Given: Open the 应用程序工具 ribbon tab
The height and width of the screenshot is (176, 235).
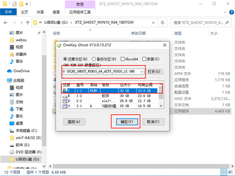Looking at the screenshot, I should tap(80, 12).
